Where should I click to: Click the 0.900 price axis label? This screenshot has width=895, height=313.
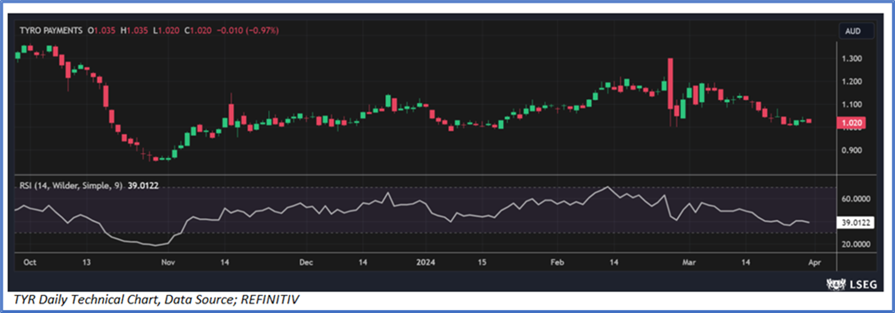coord(851,150)
